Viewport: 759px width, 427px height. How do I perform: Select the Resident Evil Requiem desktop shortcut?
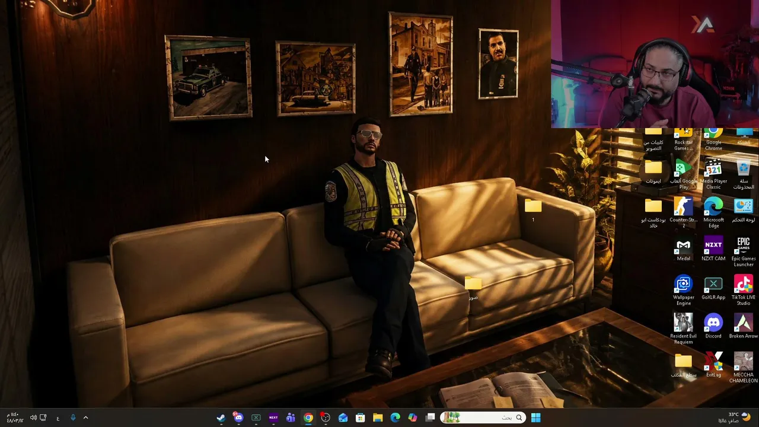(x=683, y=329)
